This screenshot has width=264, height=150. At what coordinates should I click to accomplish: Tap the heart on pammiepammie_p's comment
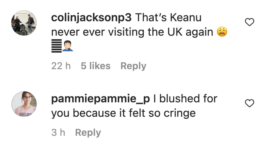click(249, 103)
